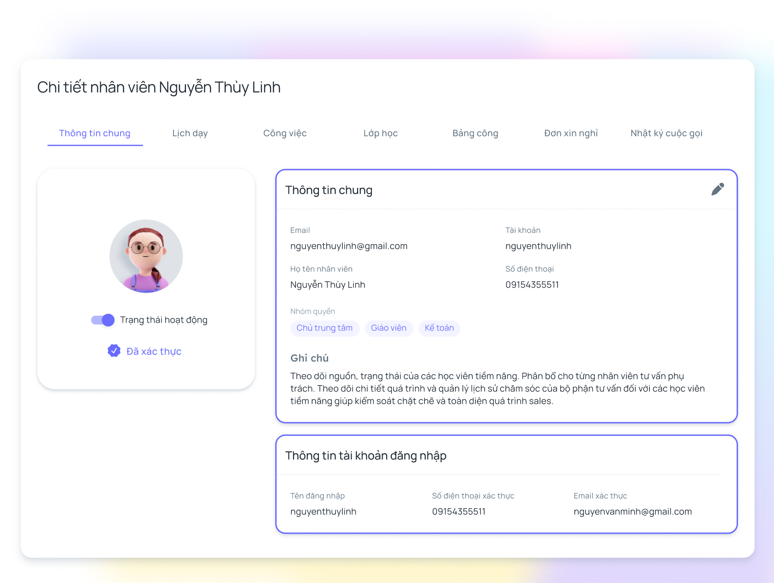
Task: Select the Lớp học tab
Action: coord(380,133)
